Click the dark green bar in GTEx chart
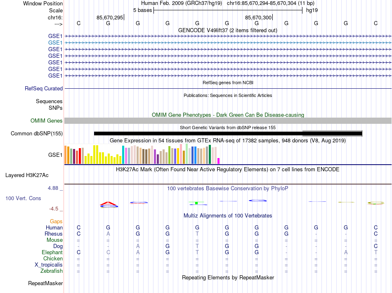 click(210, 154)
